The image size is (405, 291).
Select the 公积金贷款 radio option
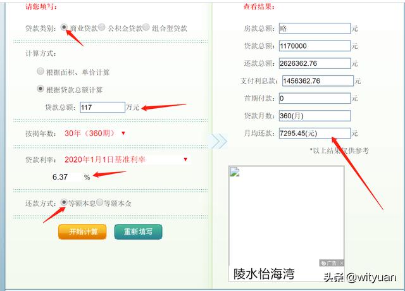click(103, 28)
